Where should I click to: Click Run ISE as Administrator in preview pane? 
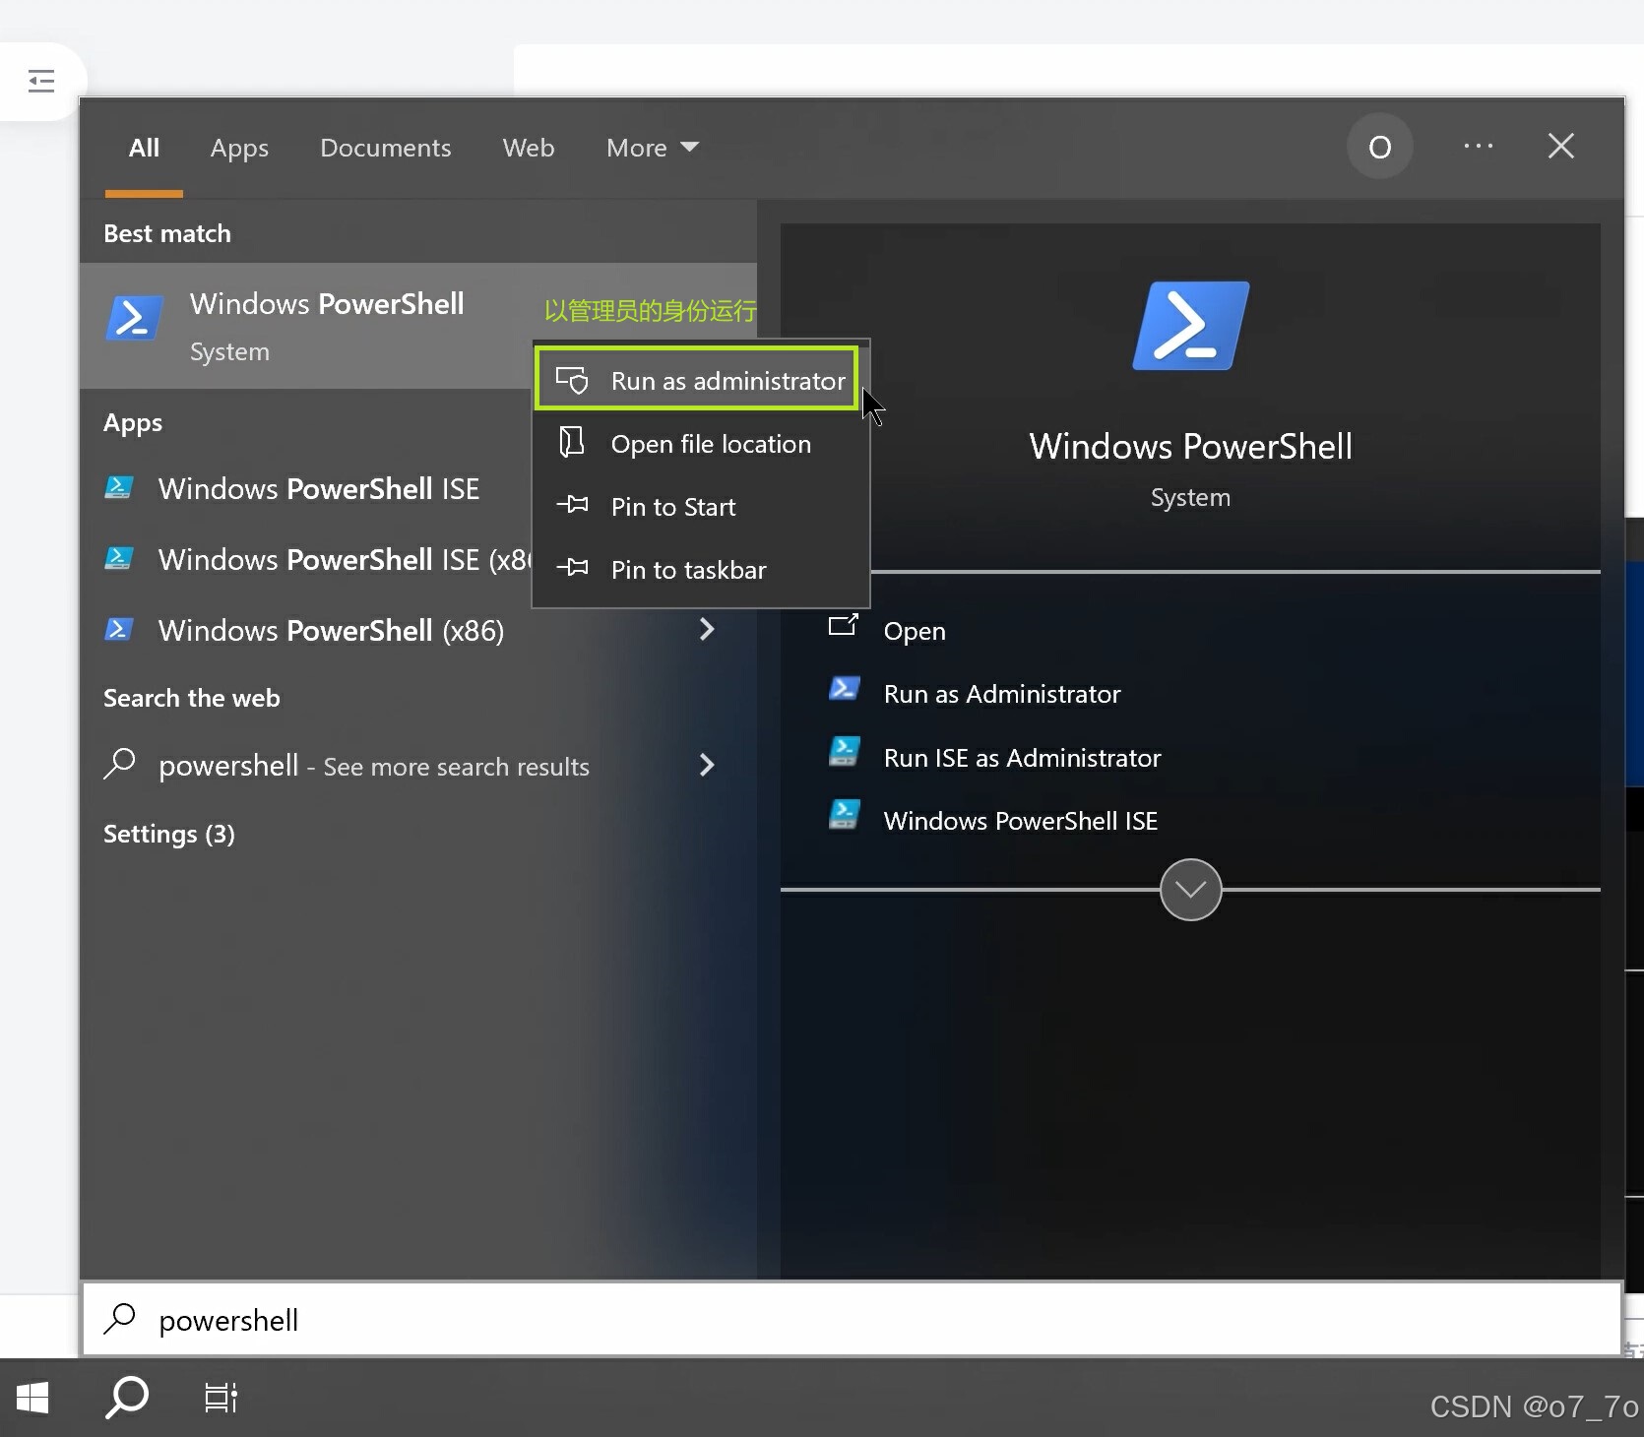pos(1022,758)
